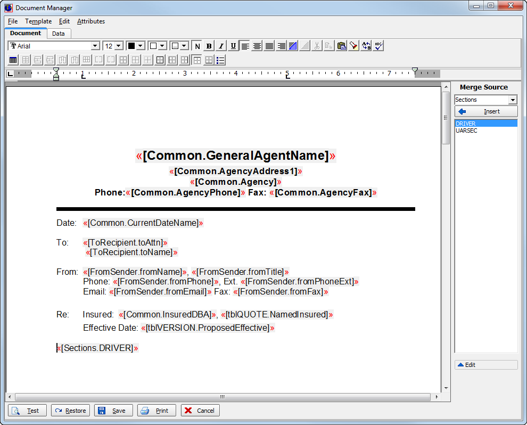Click the bulleted list icon
The width and height of the screenshot is (527, 425).
(221, 60)
